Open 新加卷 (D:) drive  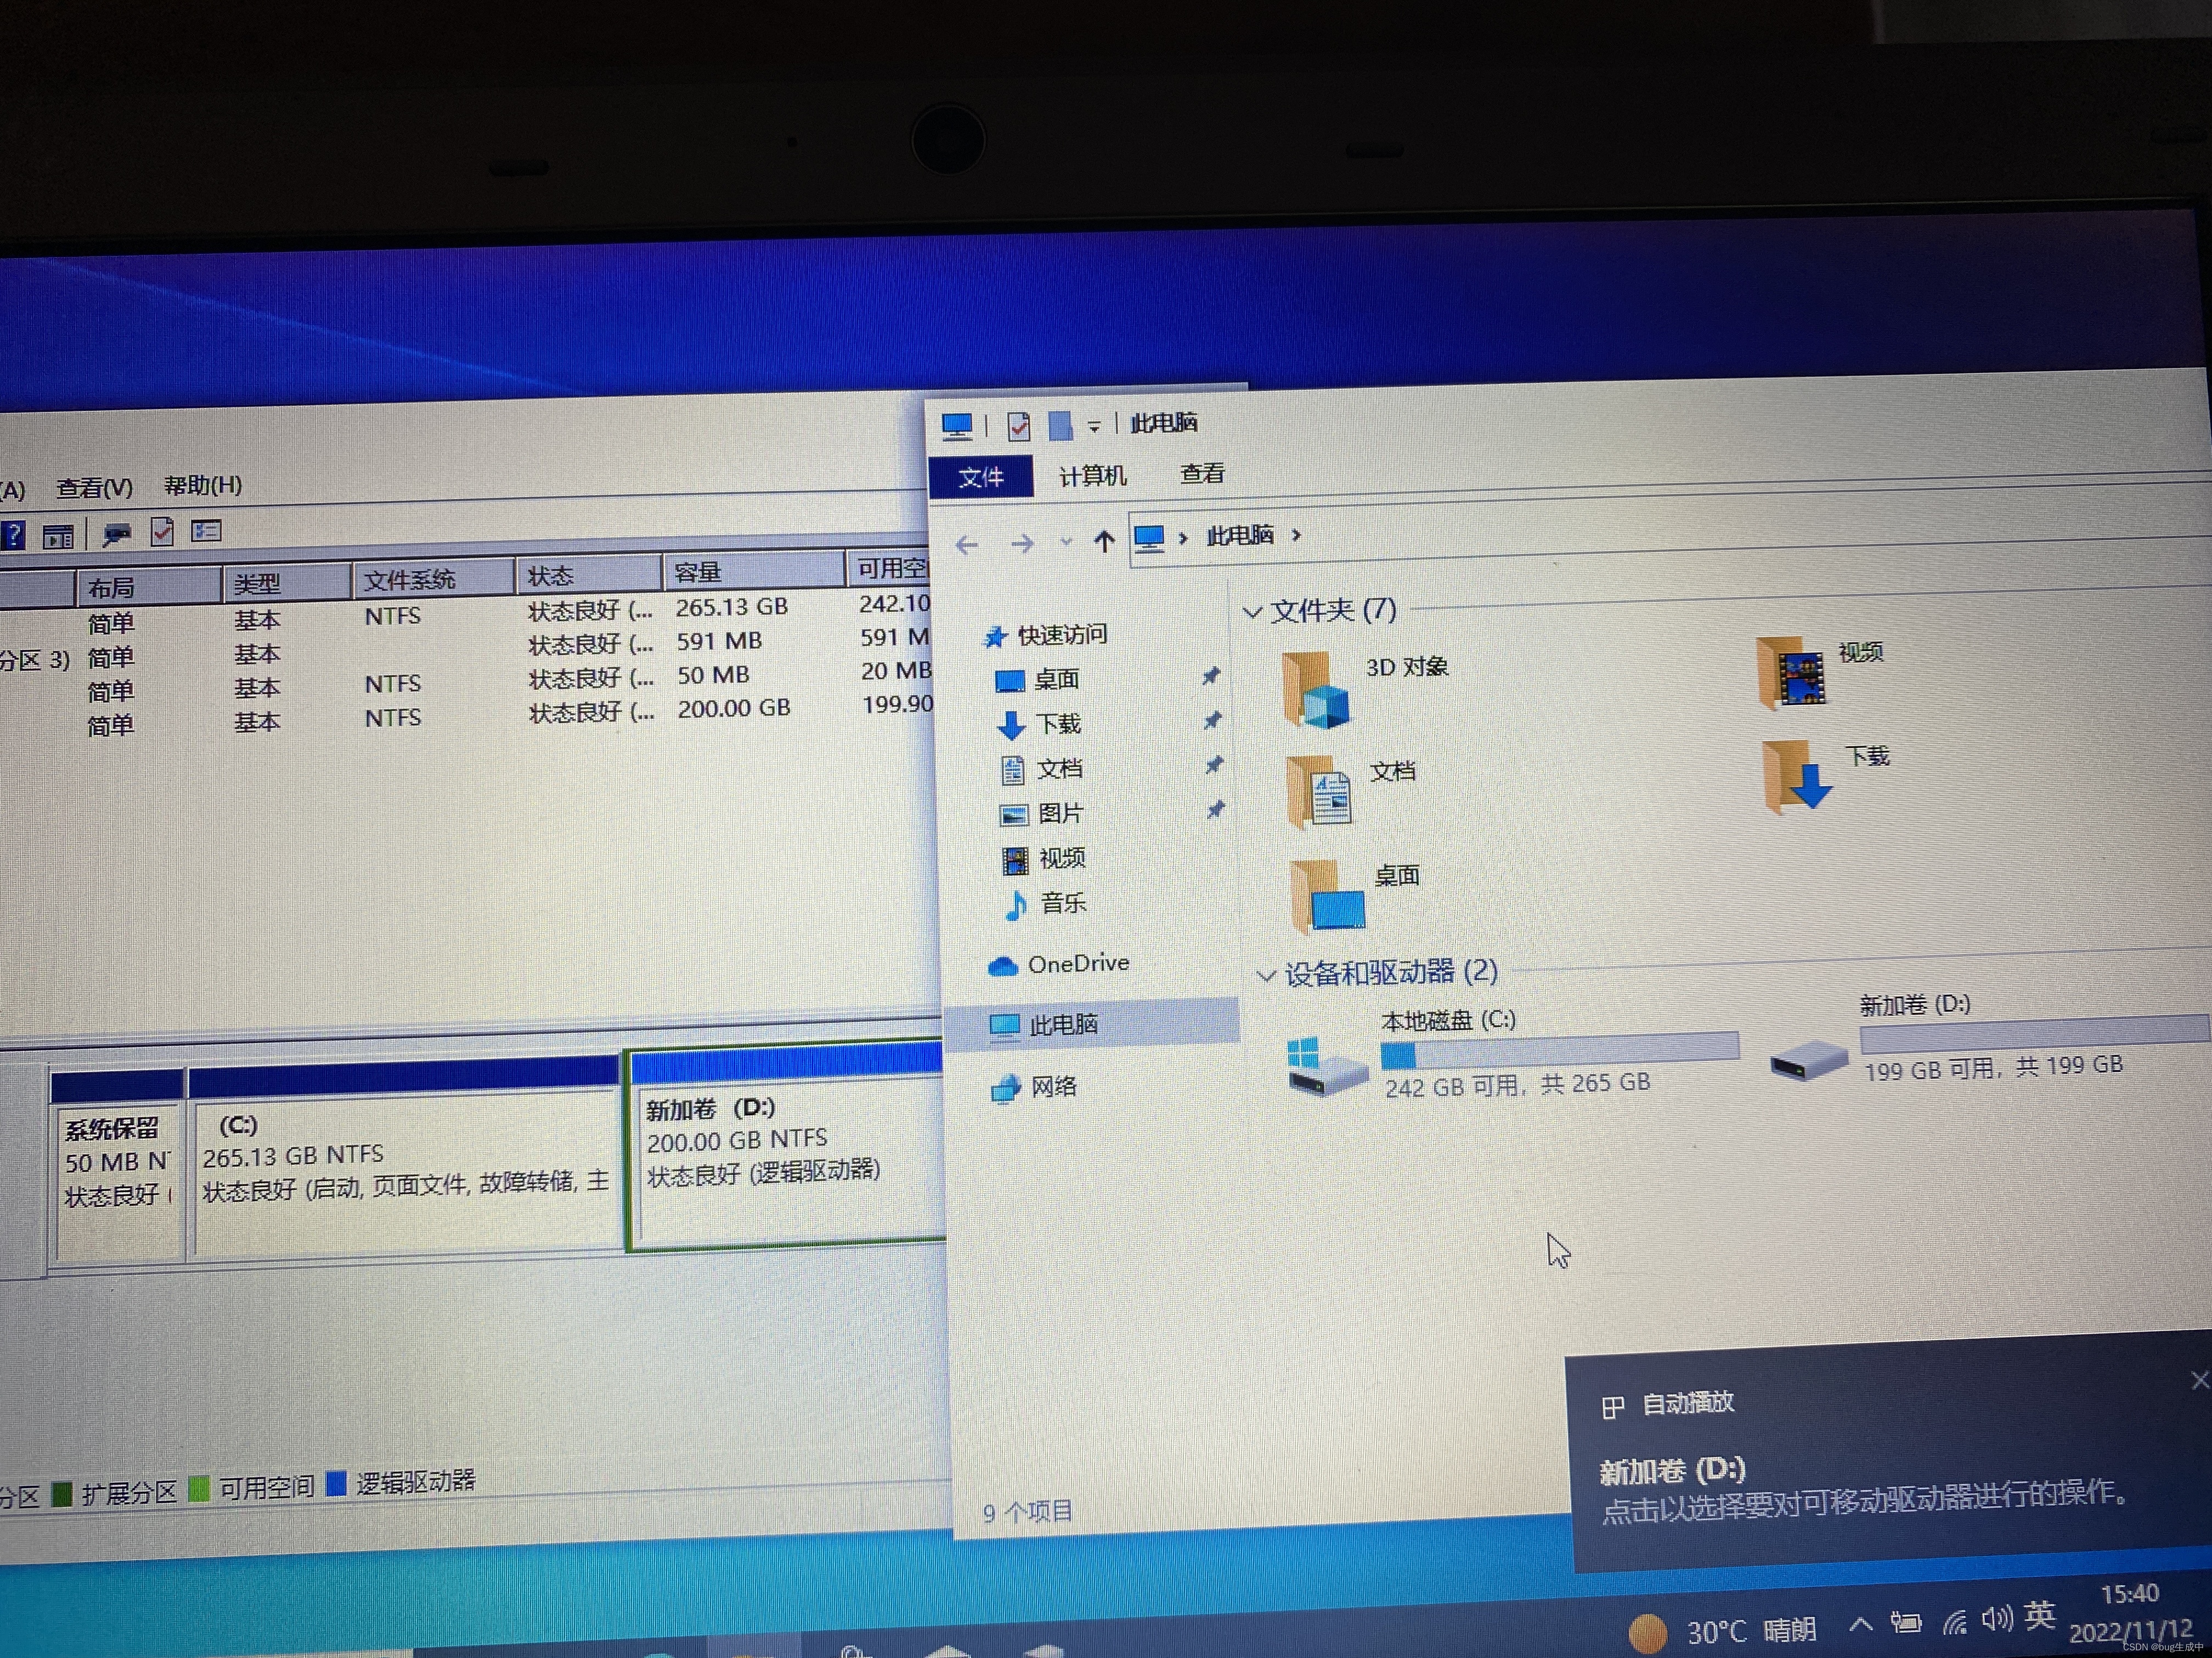[1808, 1058]
